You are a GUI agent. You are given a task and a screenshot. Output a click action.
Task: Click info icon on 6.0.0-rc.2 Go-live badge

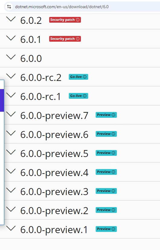pos(85,77)
